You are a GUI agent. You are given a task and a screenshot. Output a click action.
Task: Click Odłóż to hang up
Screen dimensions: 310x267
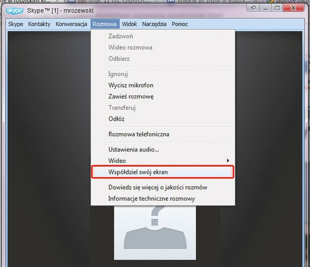tap(163, 119)
